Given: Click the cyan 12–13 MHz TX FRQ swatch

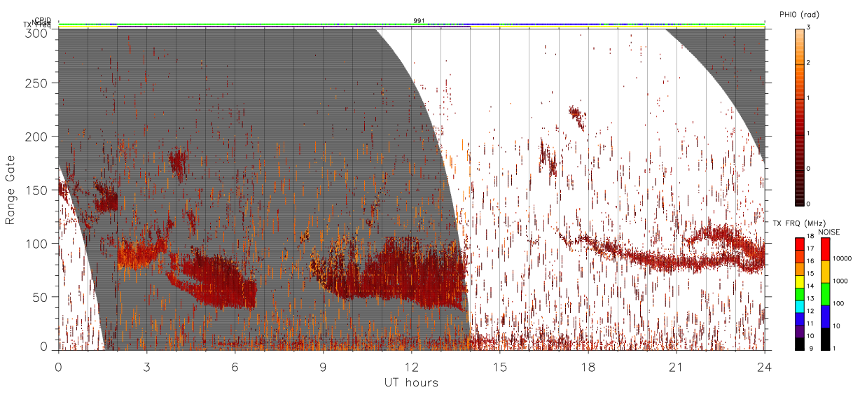Looking at the screenshot, I should 799,306.
